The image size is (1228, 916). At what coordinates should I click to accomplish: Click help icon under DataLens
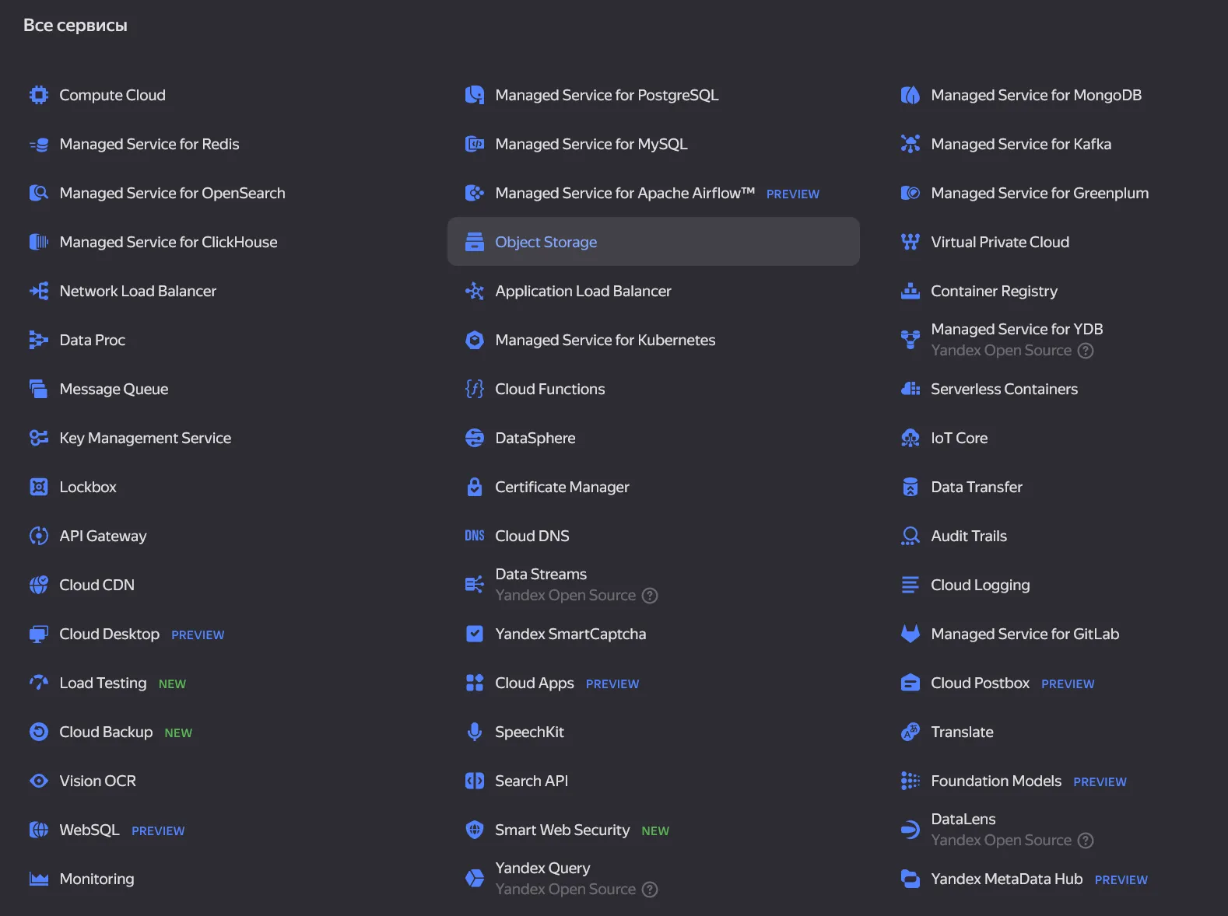coord(1085,841)
